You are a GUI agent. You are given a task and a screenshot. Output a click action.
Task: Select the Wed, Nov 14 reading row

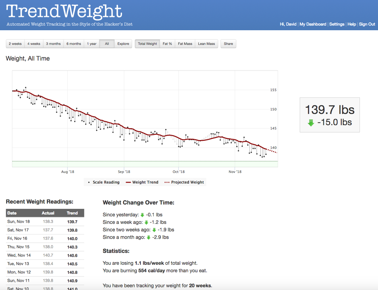(45, 255)
